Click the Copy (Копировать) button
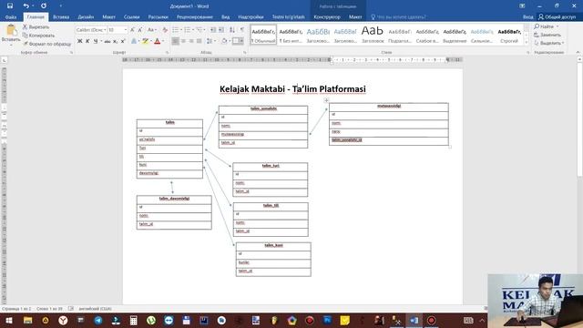The width and height of the screenshot is (583, 328). tap(38, 36)
